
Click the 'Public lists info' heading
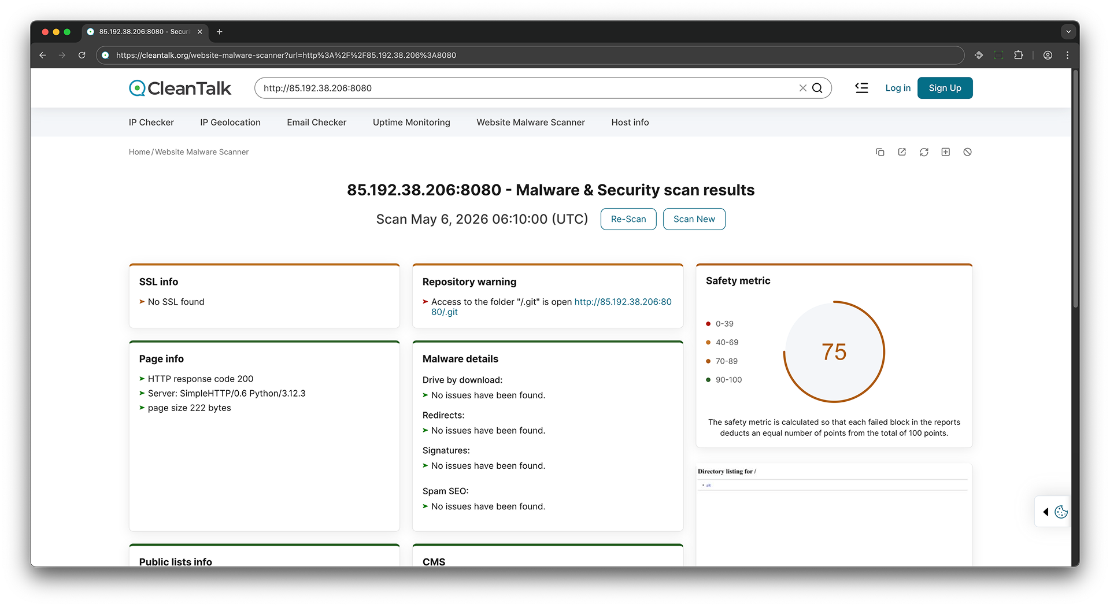(x=176, y=561)
